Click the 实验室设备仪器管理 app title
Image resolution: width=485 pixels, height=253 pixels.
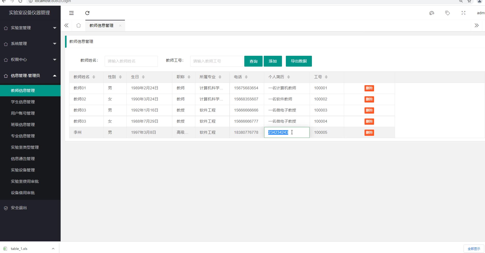click(x=29, y=13)
